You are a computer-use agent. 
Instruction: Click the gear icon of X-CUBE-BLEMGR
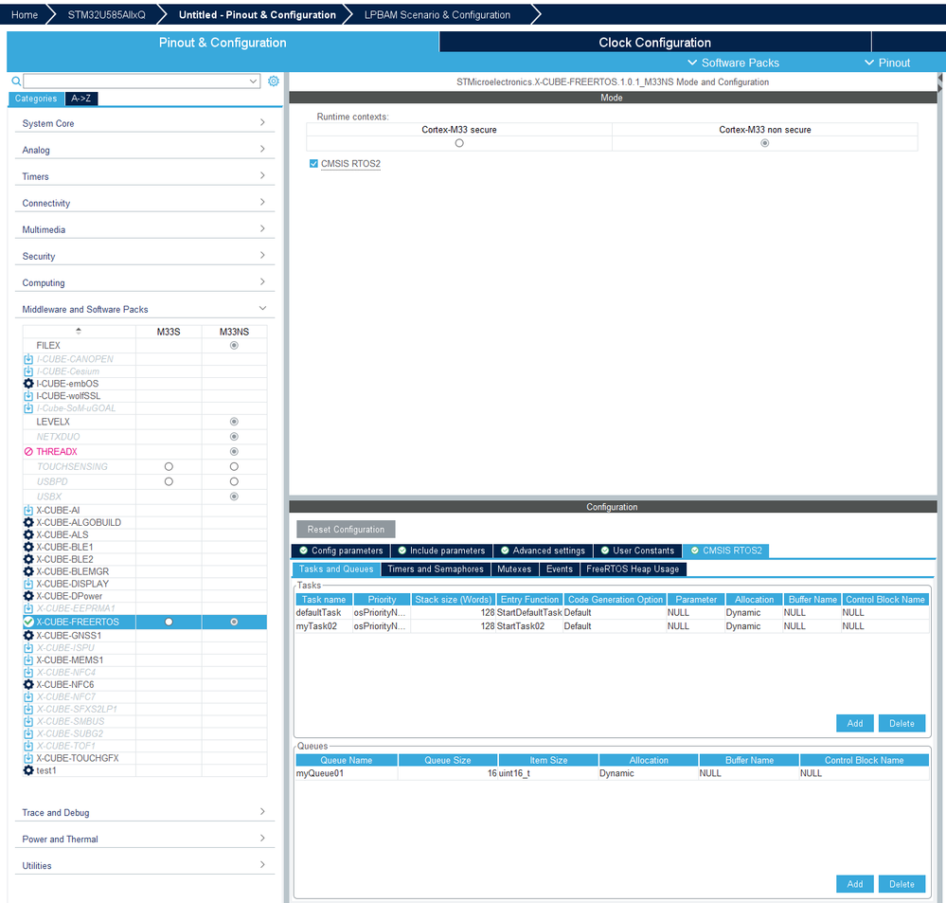point(28,571)
